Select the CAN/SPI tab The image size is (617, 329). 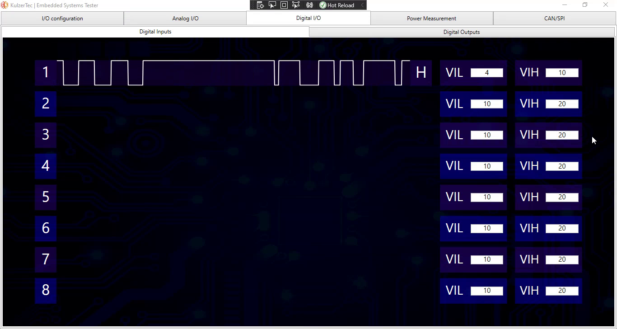[x=554, y=19]
